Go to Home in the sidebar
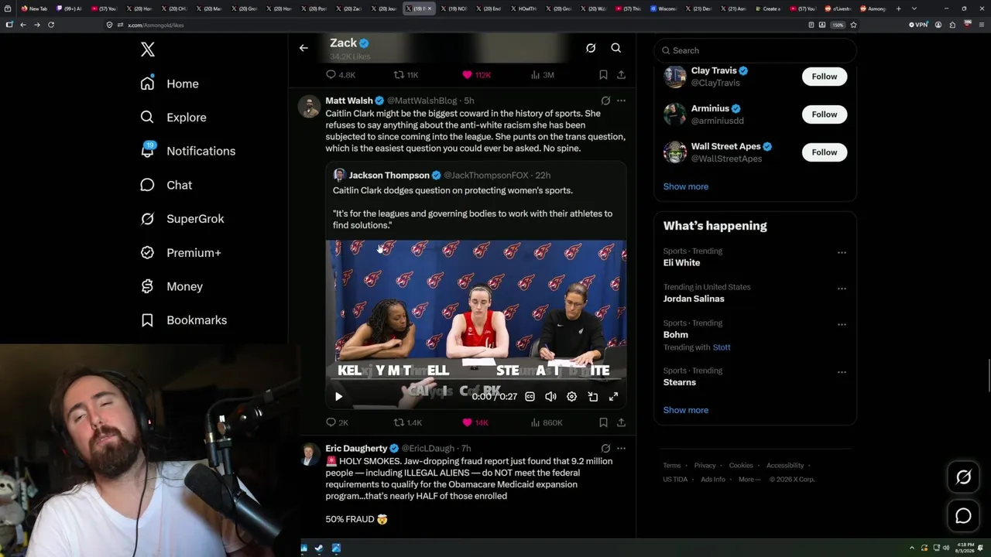Viewport: 991px width, 557px height. (x=170, y=84)
